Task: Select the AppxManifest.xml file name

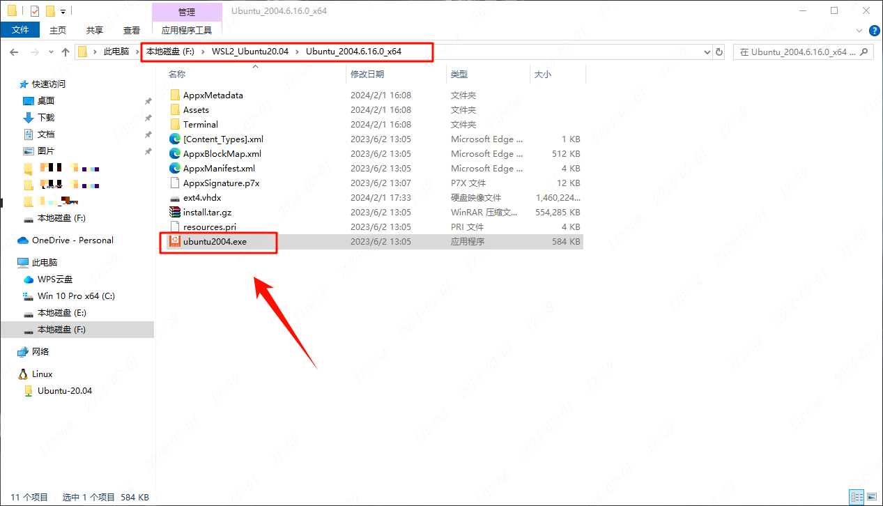Action: (219, 168)
